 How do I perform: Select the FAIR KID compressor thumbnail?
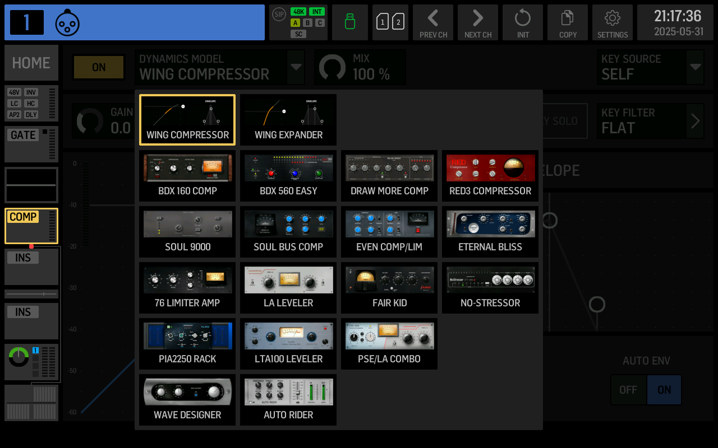point(389,288)
